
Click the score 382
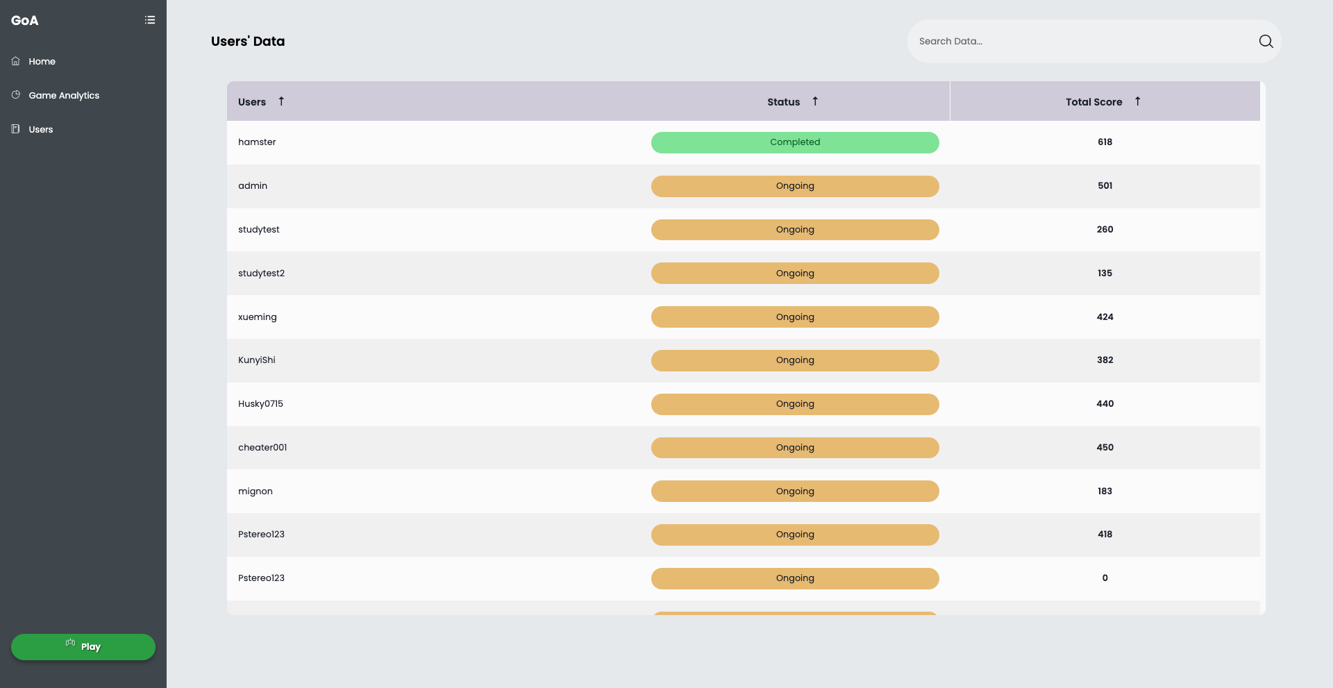click(x=1105, y=360)
